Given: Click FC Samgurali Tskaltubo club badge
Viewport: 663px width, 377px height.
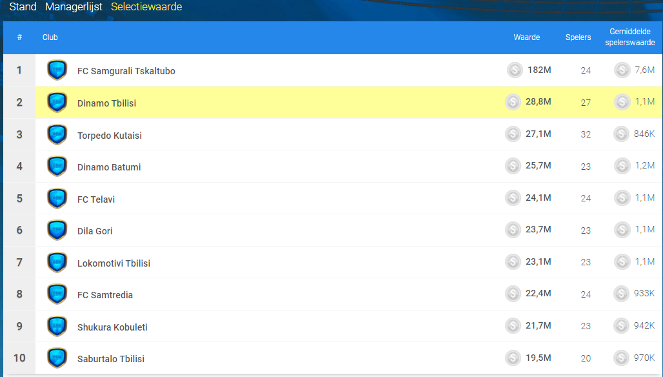Looking at the screenshot, I should click(x=57, y=70).
